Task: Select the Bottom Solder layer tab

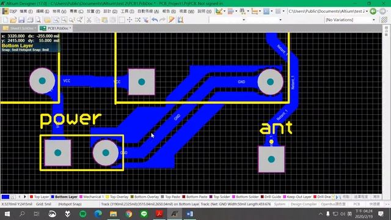Action: [x=246, y=197]
